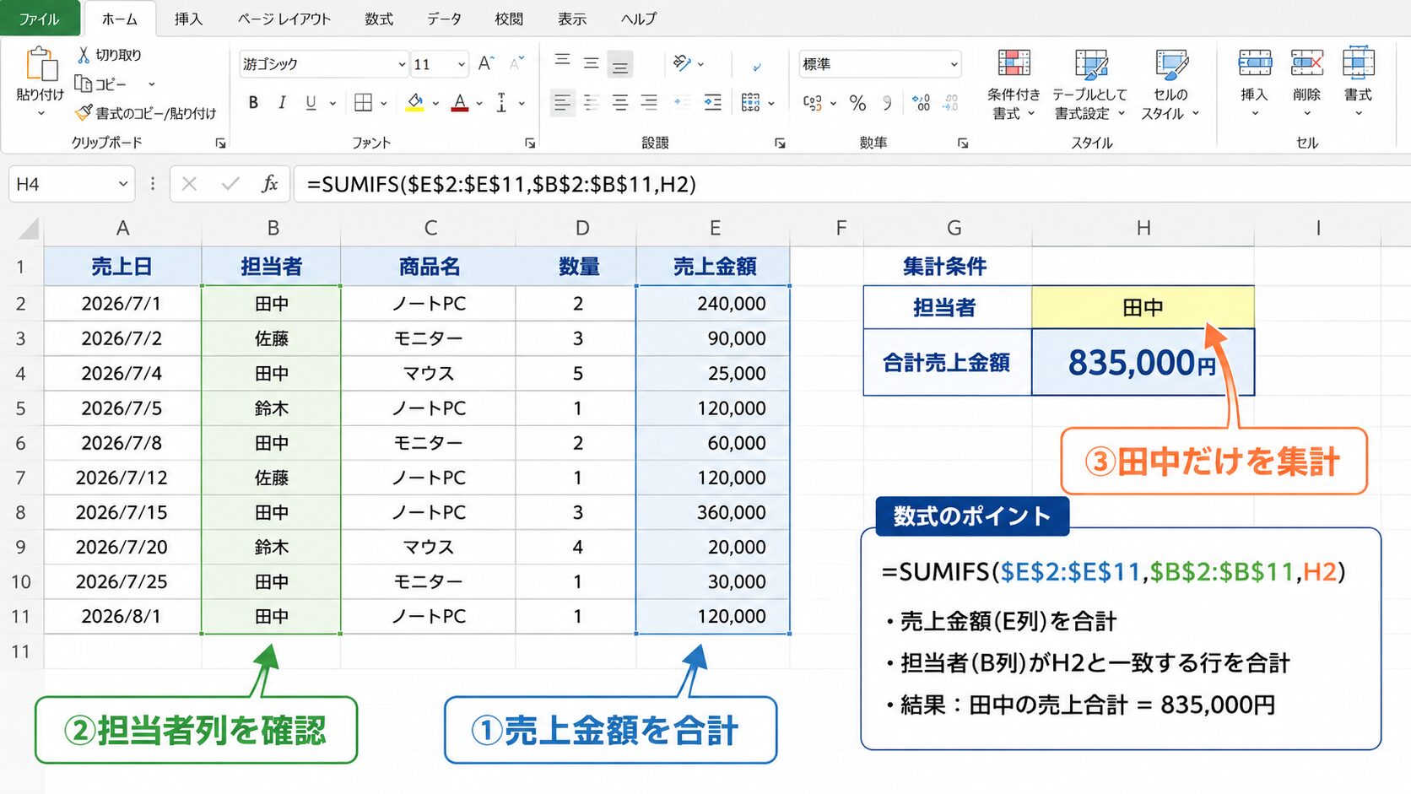Toggle Bold formatting
This screenshot has width=1411, height=794.
[253, 103]
